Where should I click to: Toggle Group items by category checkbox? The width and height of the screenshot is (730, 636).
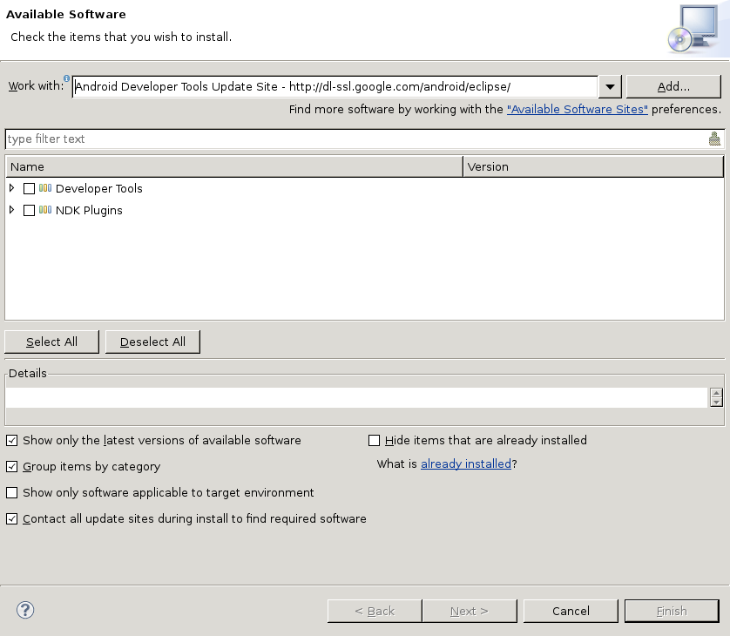coord(12,466)
